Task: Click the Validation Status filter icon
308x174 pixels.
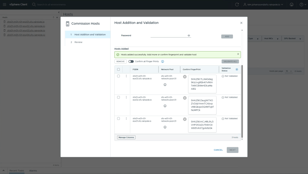Action: click(x=237, y=69)
